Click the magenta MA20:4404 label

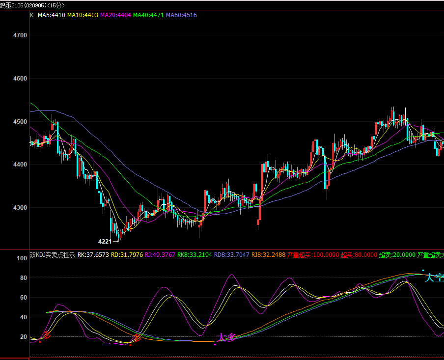(x=115, y=15)
